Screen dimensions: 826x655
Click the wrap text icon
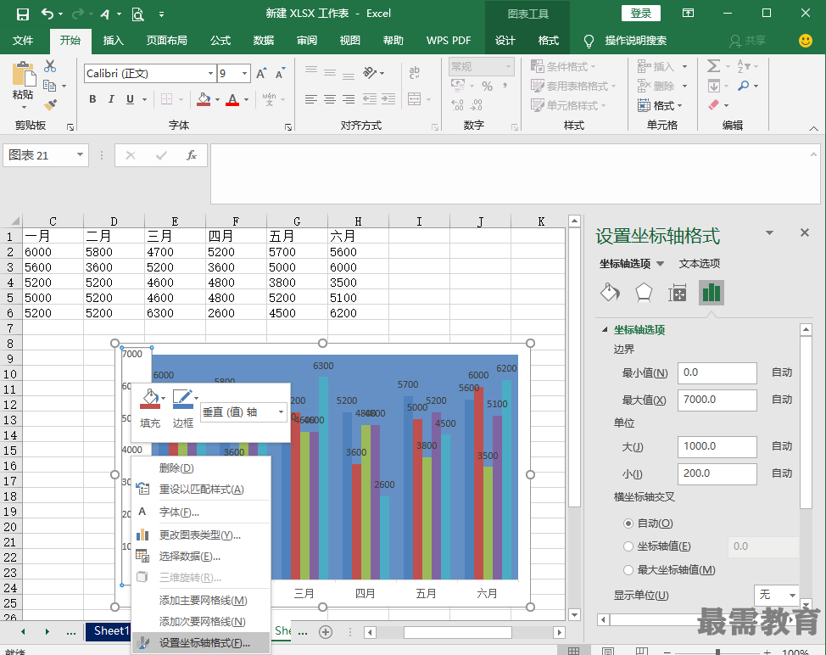[415, 73]
